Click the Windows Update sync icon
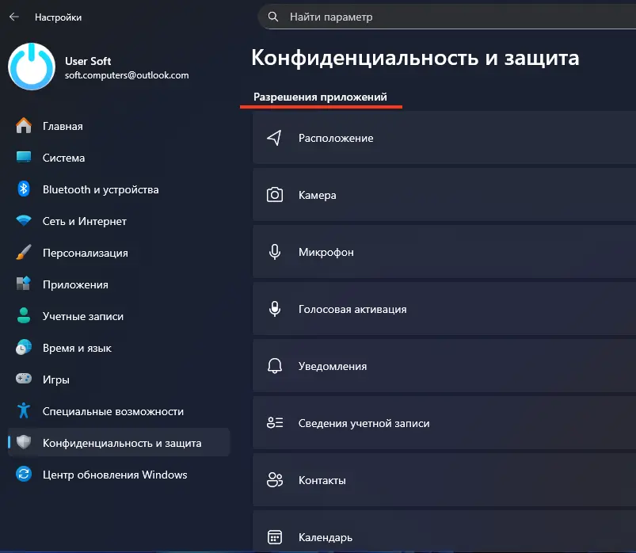 click(x=24, y=475)
